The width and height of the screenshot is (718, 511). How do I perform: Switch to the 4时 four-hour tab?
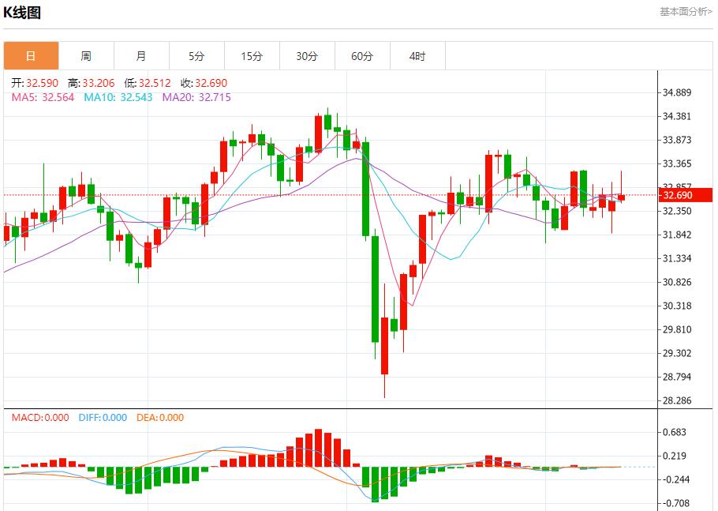[417, 56]
